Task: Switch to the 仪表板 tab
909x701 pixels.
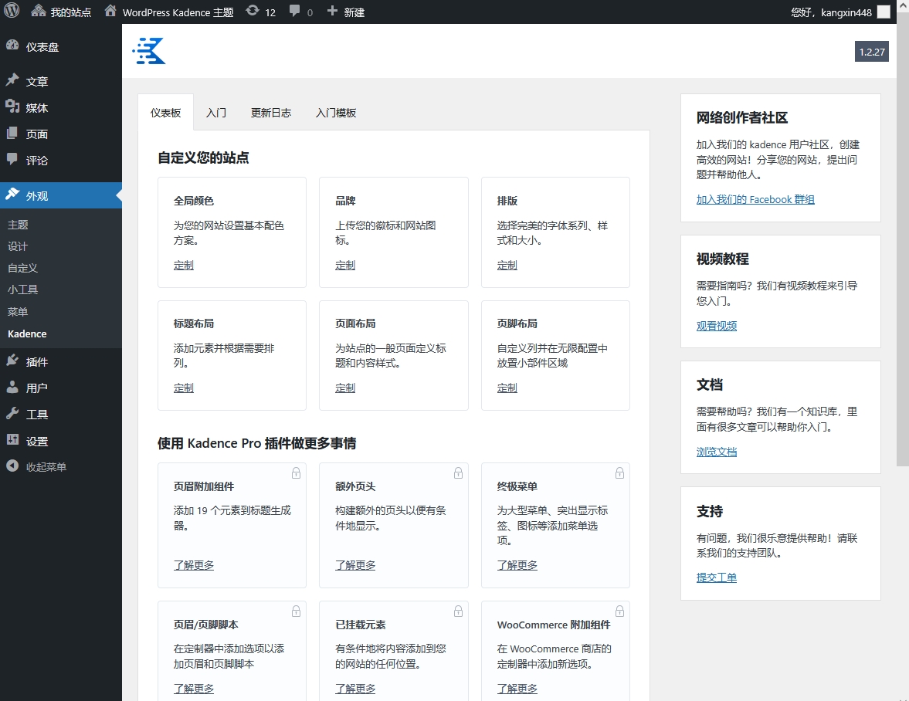Action: tap(166, 113)
